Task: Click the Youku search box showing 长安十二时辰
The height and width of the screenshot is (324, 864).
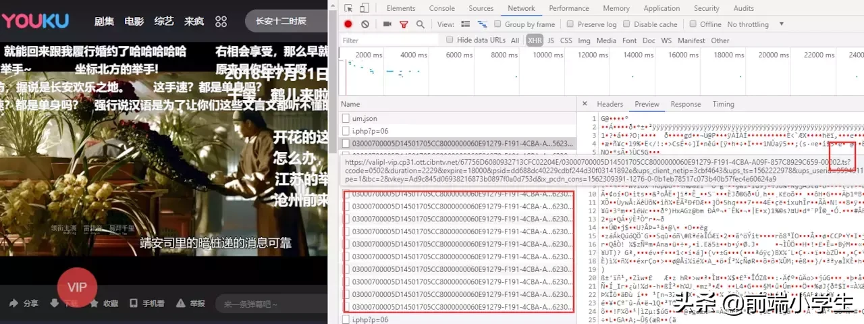Action: coord(287,21)
